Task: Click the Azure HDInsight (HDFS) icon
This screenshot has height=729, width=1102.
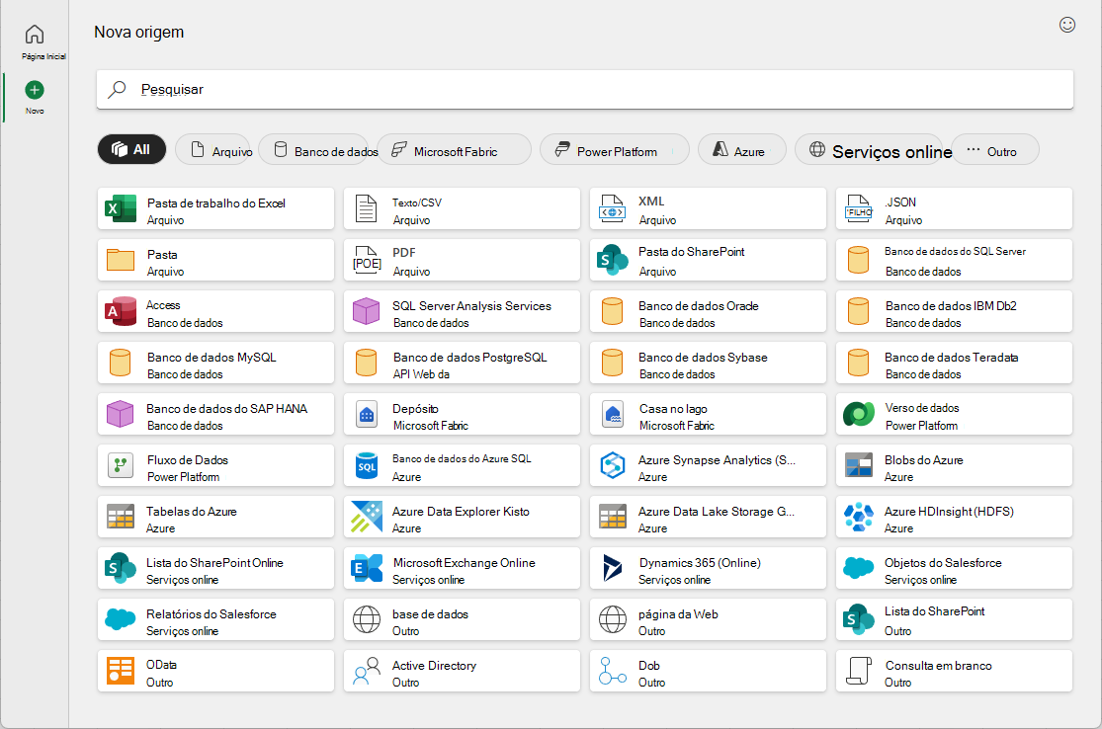Action: pyautogui.click(x=858, y=517)
